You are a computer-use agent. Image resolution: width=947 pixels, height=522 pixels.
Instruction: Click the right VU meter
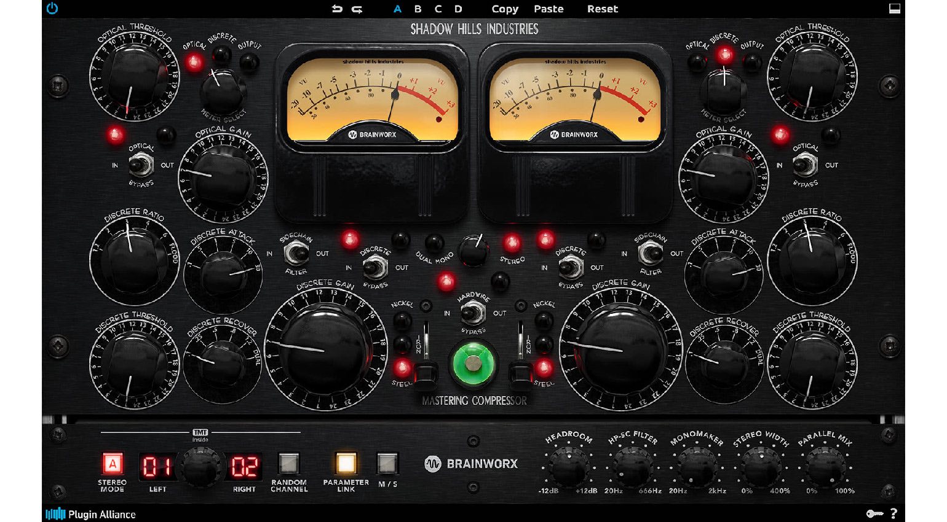(x=574, y=99)
